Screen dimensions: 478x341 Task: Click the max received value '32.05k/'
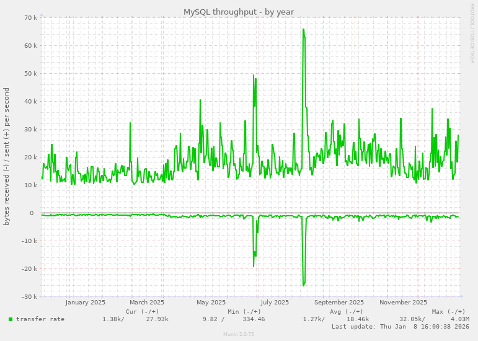coord(412,319)
